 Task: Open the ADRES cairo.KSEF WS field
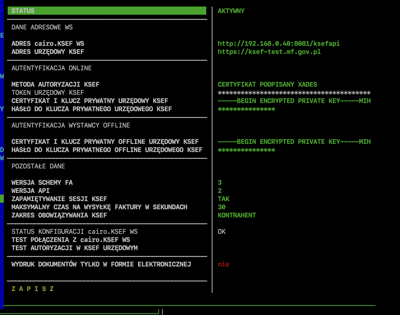click(x=48, y=44)
